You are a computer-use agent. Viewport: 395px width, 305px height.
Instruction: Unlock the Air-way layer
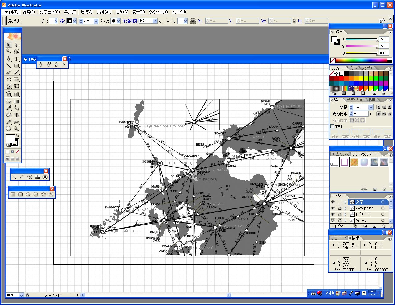tap(340, 221)
